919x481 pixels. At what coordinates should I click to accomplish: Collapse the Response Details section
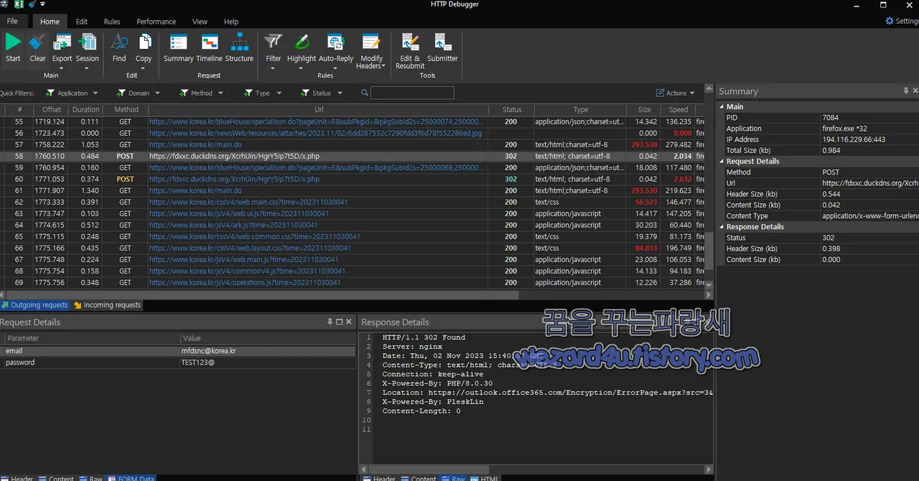721,226
